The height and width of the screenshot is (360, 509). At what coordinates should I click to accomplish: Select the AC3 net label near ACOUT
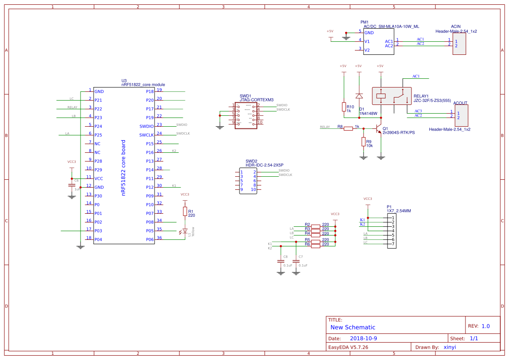click(418, 111)
